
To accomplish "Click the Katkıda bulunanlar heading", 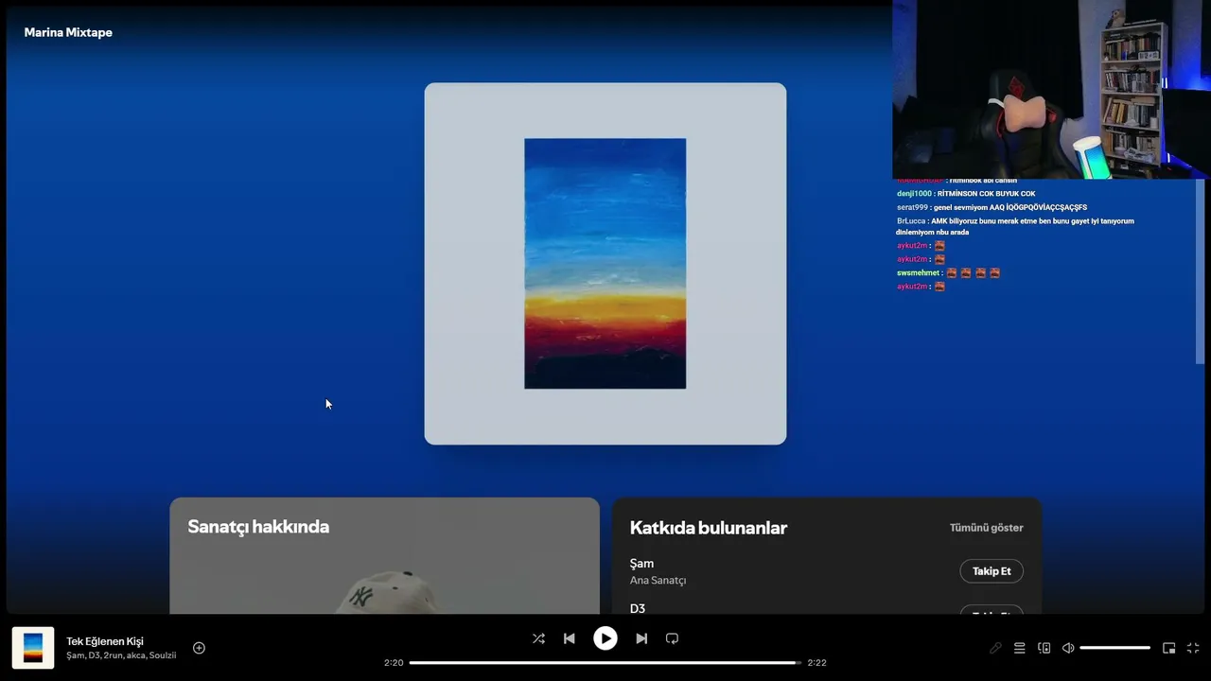I will tap(709, 528).
